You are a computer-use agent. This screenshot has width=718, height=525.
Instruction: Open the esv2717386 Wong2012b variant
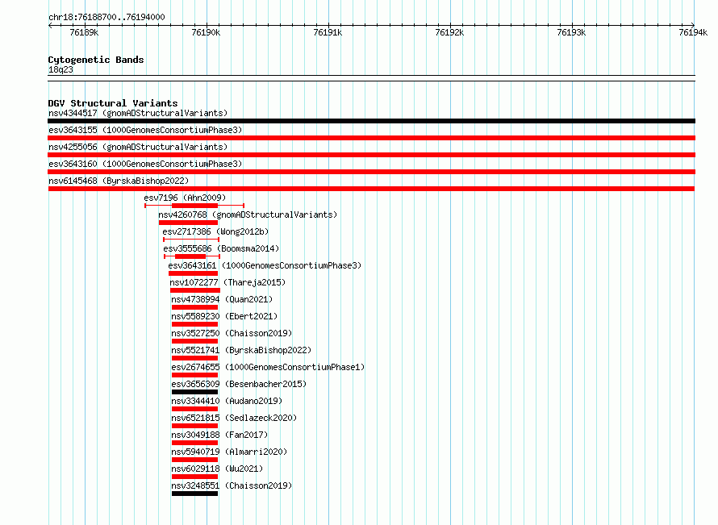tap(215, 231)
